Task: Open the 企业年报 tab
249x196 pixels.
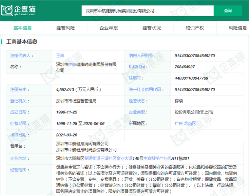Action: (109, 28)
